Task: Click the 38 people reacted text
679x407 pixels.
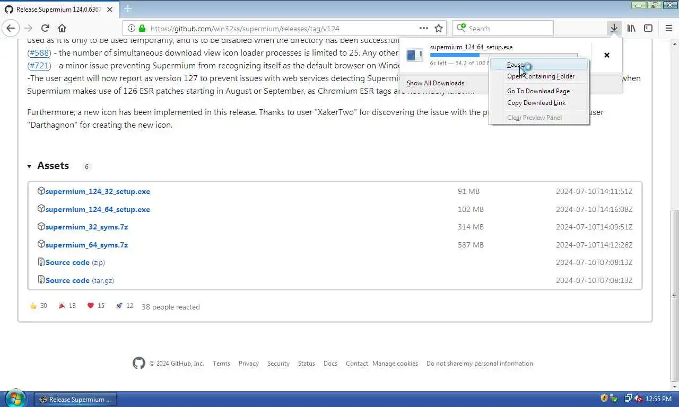Action: click(171, 307)
